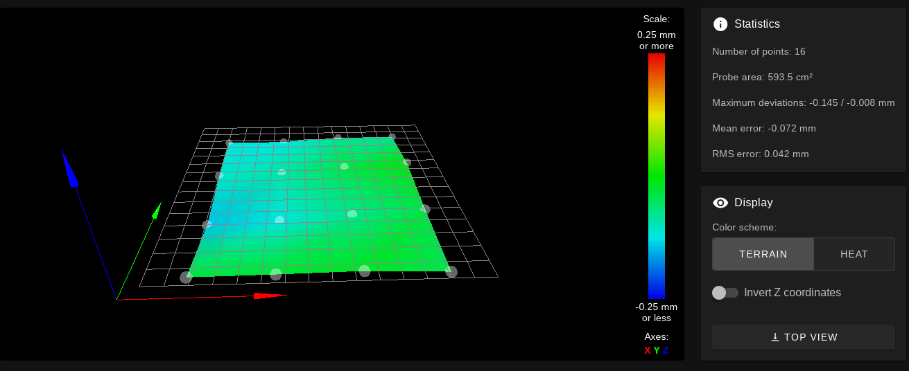
Task: Toggle Invert Z coordinates switch
Action: tap(725, 293)
